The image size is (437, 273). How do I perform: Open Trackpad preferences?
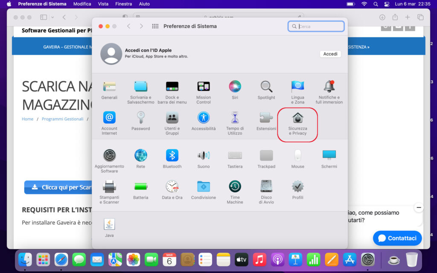(266, 159)
